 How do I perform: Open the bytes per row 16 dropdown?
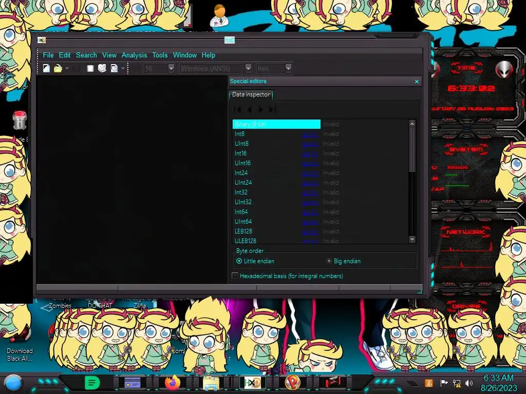pos(171,68)
